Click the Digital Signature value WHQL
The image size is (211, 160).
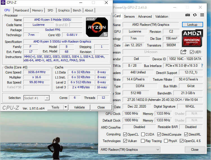[x=190, y=106]
